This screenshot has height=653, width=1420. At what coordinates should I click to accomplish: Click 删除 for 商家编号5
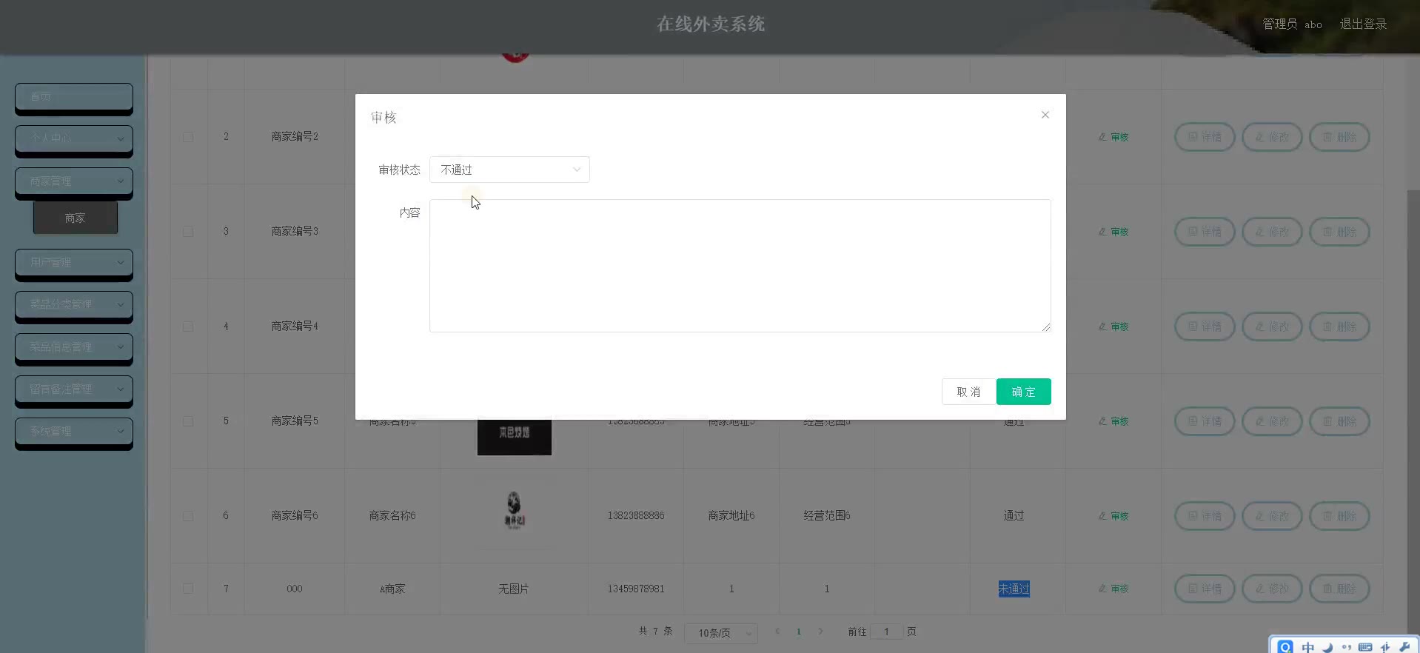pos(1339,421)
